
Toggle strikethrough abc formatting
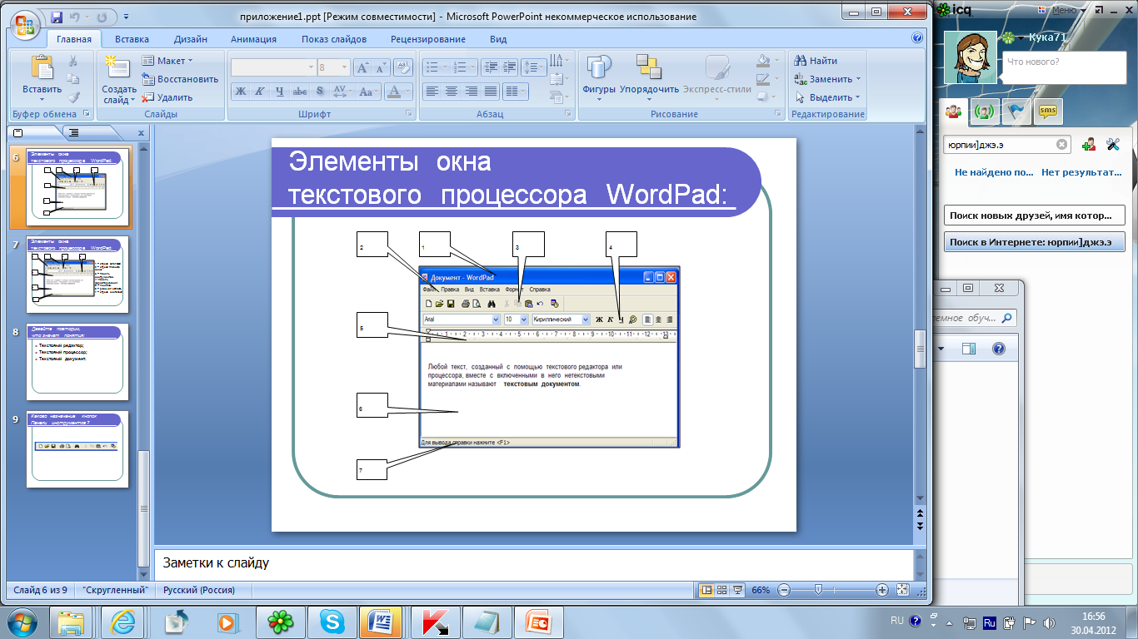point(300,92)
